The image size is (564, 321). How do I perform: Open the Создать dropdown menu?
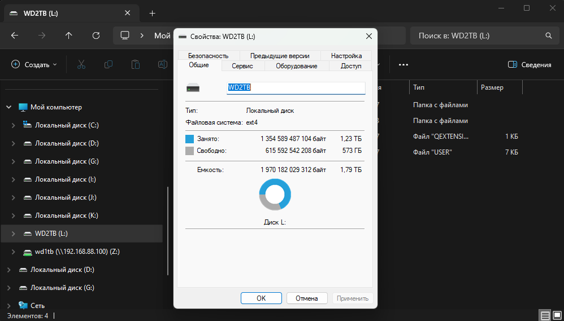point(34,65)
